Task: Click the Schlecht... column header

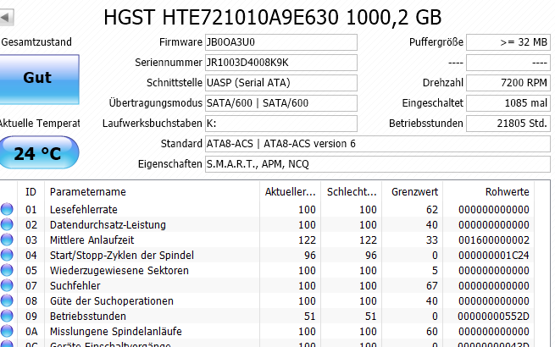Action: (352, 192)
